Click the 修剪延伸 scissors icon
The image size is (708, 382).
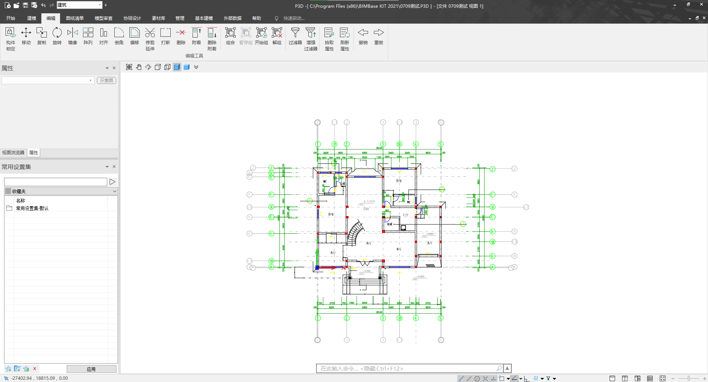click(150, 33)
